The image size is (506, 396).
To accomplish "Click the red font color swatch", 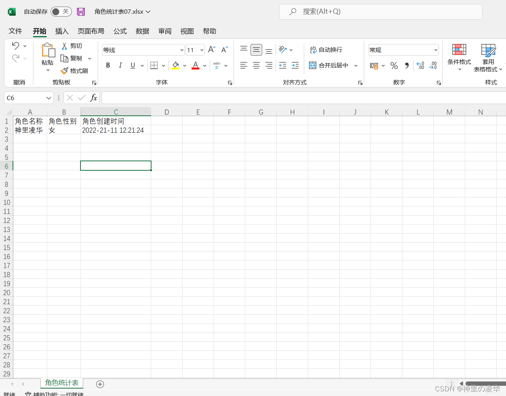I will point(195,68).
